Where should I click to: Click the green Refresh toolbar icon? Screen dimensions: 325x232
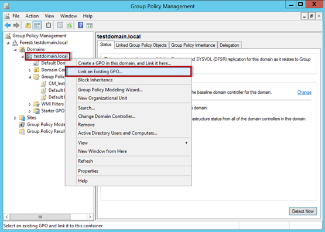coord(69,25)
